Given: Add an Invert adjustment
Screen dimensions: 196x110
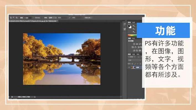Looking at the screenshot, I should [134, 51].
